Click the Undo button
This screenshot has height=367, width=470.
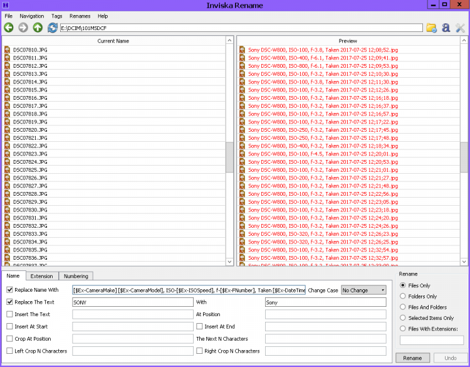(450, 358)
